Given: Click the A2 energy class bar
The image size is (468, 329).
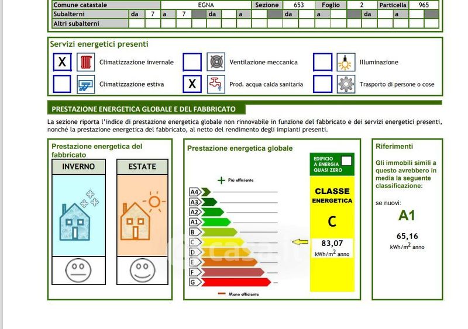Looking at the screenshot, I should (212, 212).
